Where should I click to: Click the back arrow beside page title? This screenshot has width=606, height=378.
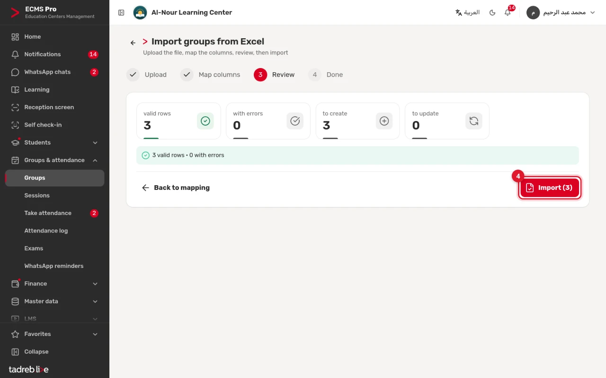click(133, 43)
